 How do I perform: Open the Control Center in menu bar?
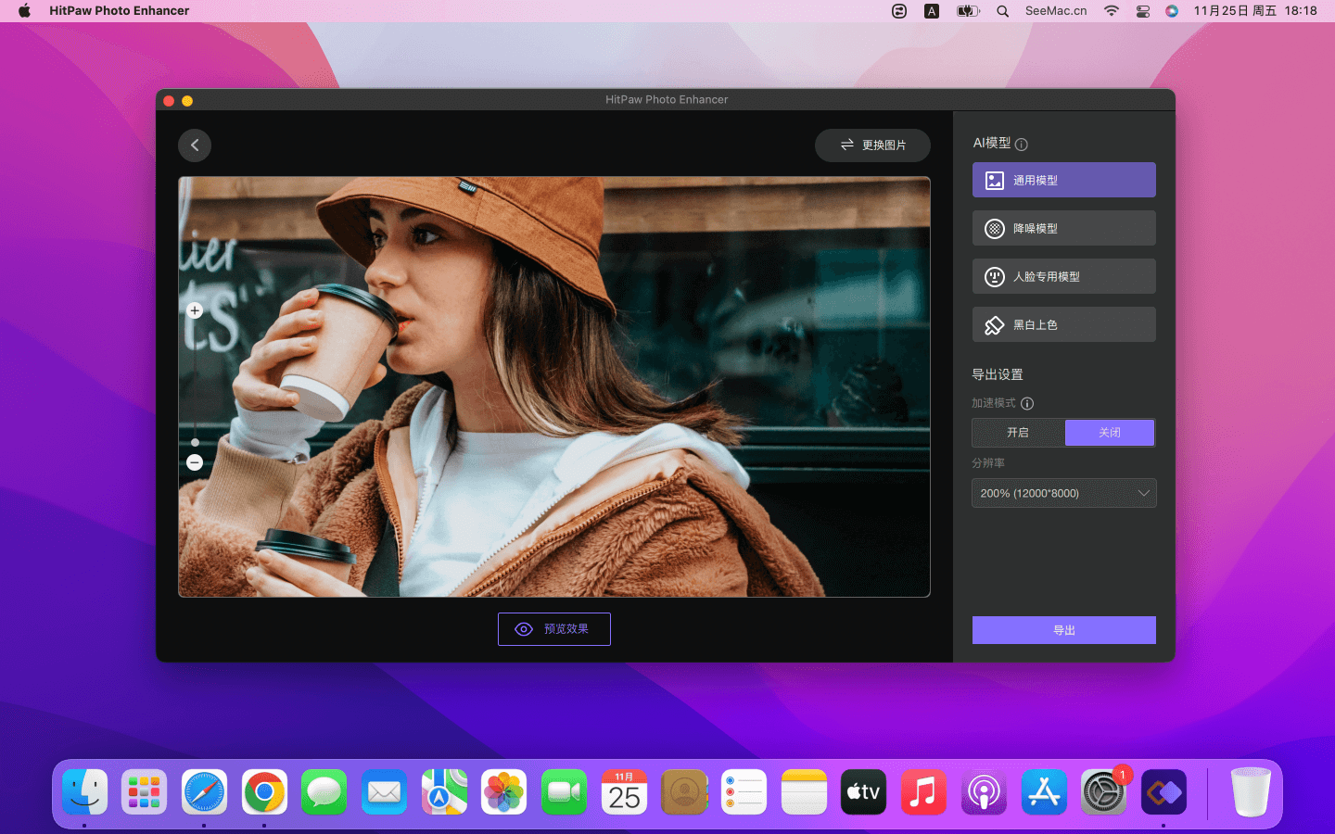pyautogui.click(x=1143, y=11)
